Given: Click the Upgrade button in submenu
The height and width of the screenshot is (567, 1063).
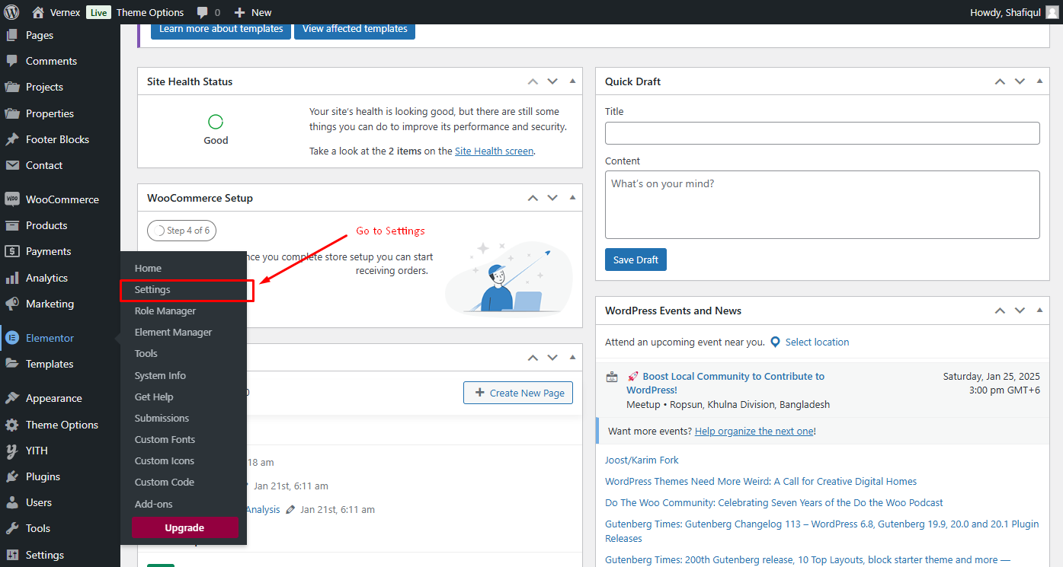Looking at the screenshot, I should [185, 528].
